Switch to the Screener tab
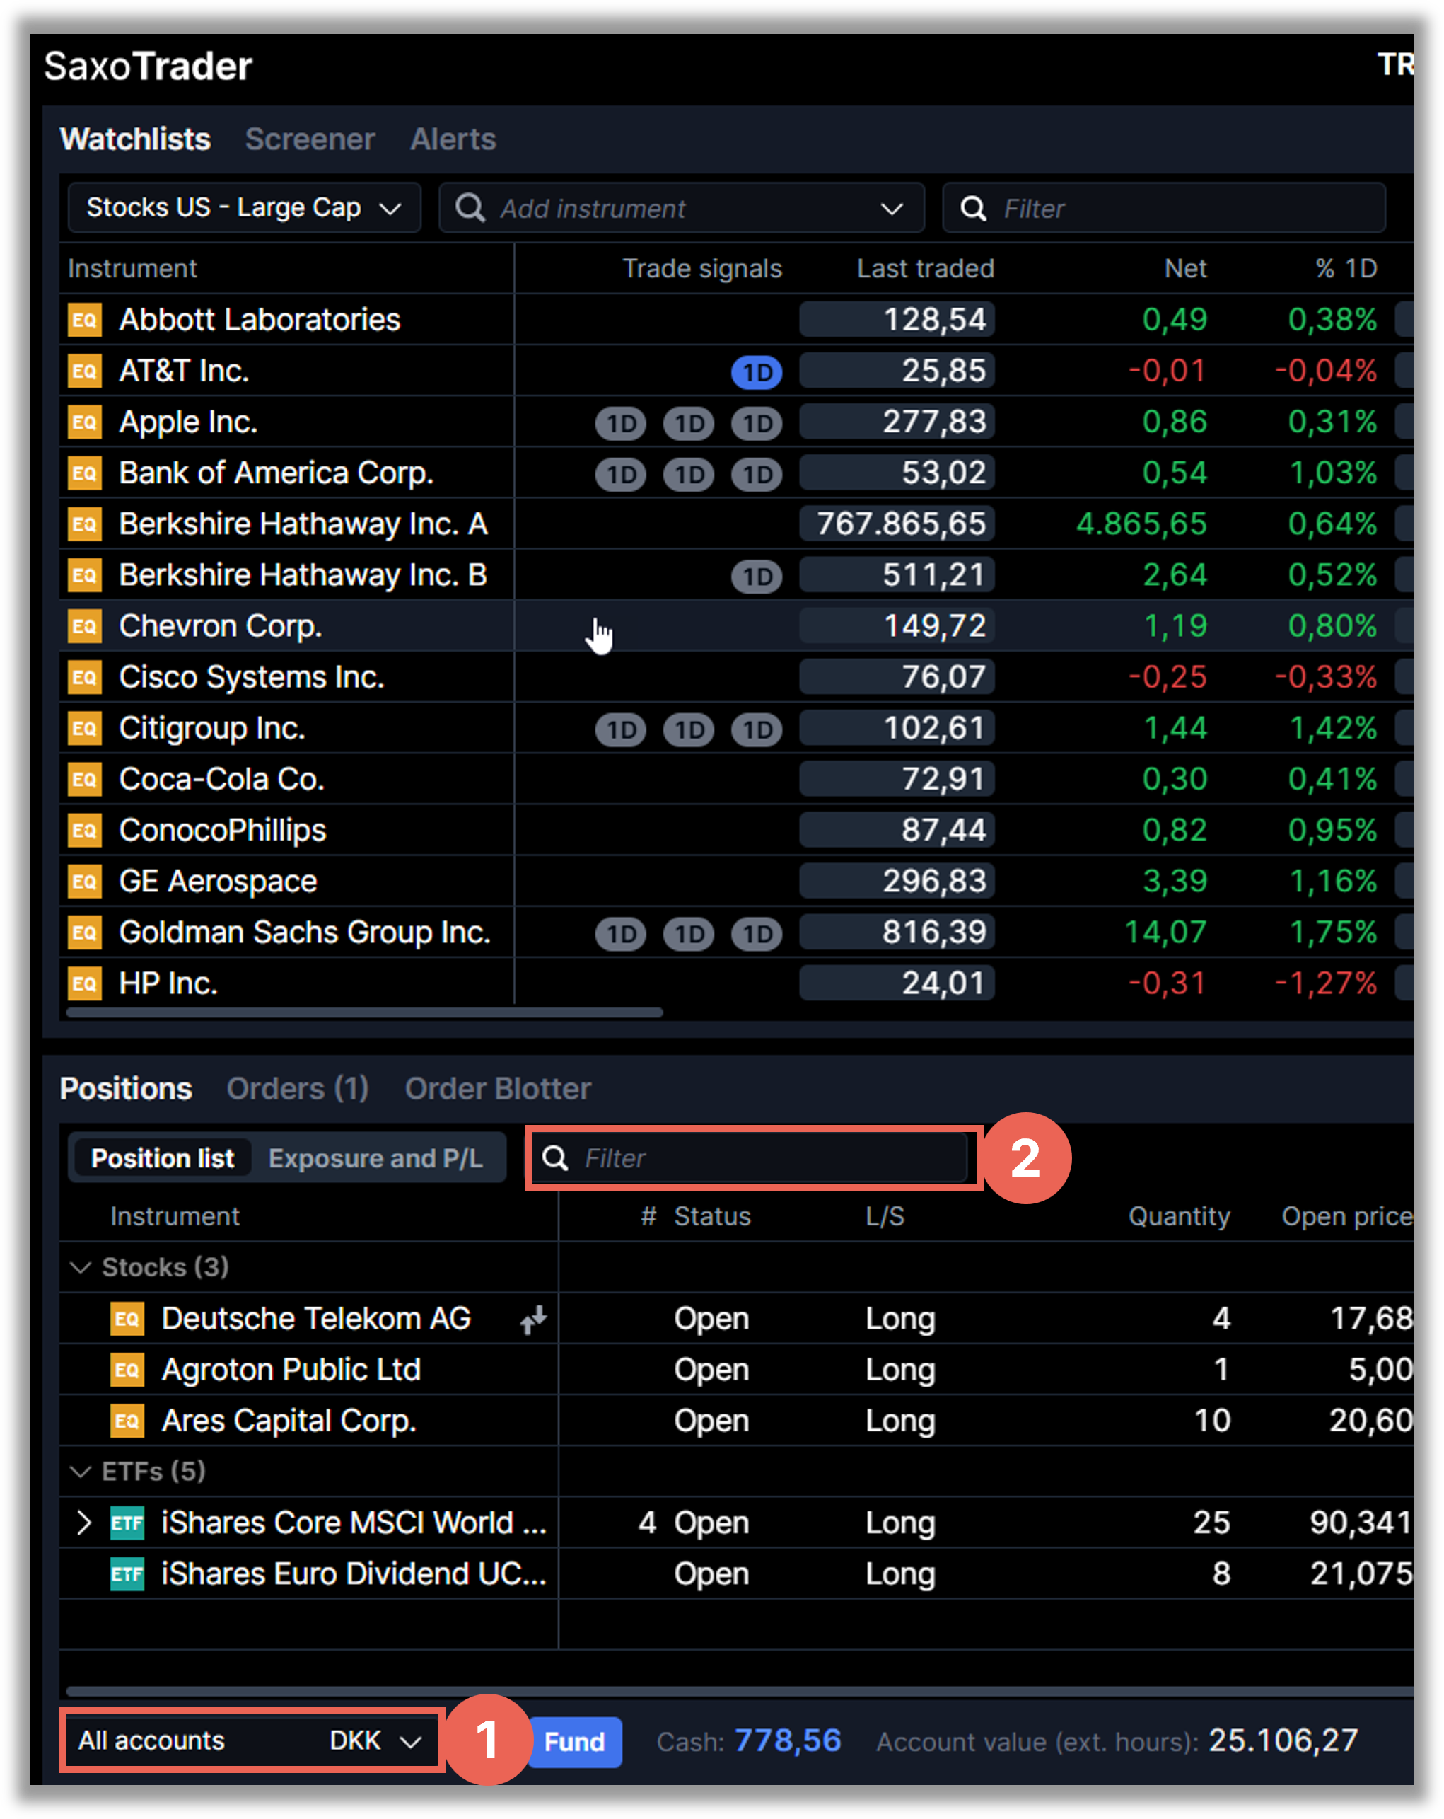 click(x=310, y=139)
